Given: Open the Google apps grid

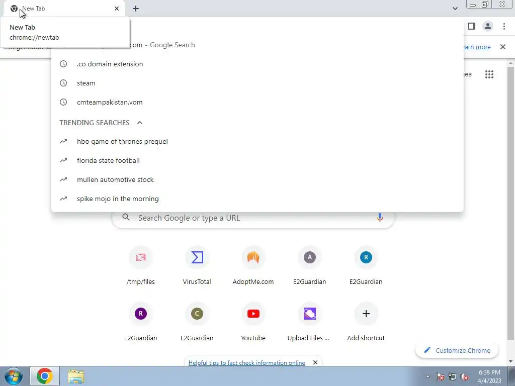Looking at the screenshot, I should pos(489,74).
